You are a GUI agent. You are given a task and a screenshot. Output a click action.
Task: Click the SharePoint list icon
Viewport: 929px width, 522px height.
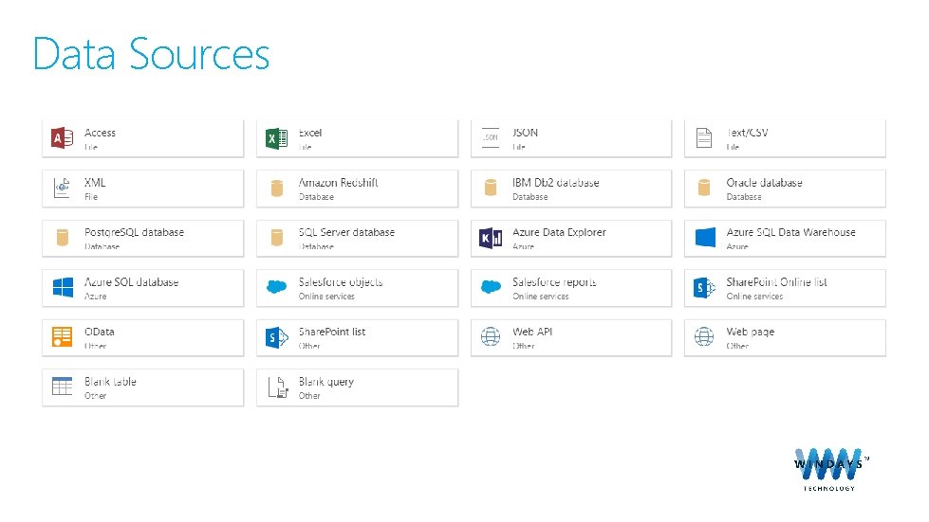coord(277,337)
